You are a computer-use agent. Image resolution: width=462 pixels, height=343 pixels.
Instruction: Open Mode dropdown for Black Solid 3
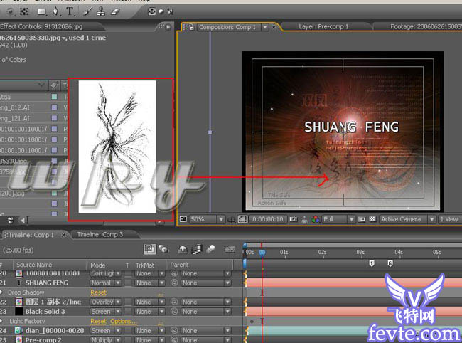(x=105, y=312)
